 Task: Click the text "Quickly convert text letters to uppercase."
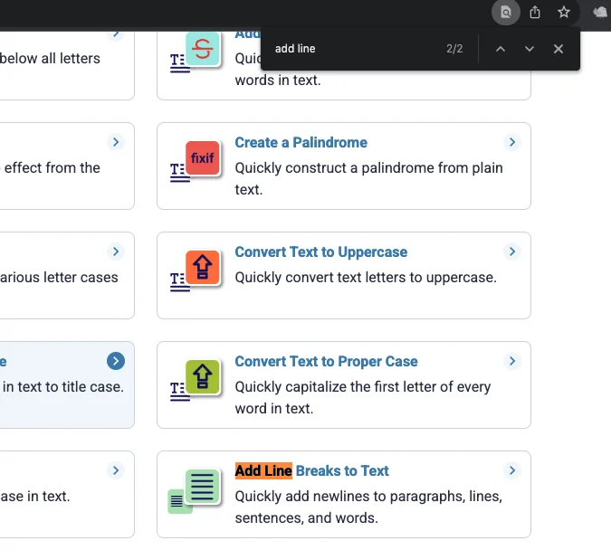click(x=366, y=278)
